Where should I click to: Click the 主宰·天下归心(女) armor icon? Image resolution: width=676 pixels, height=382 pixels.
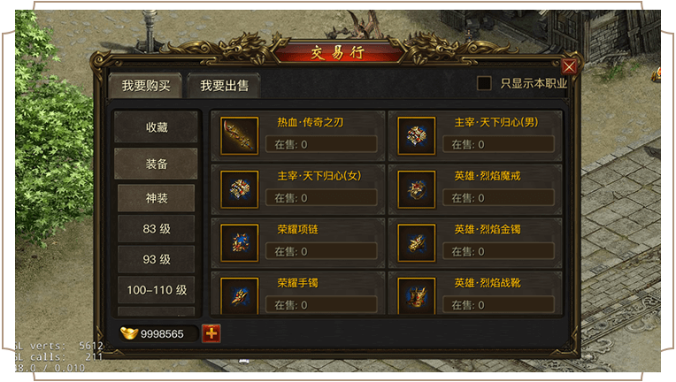[239, 189]
